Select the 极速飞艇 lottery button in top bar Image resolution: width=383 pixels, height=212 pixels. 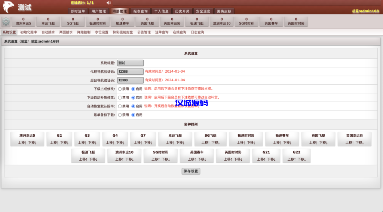[197, 21]
